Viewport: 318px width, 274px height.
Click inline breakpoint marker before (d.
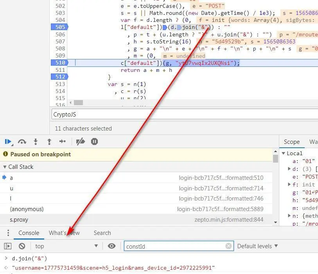(165, 27)
